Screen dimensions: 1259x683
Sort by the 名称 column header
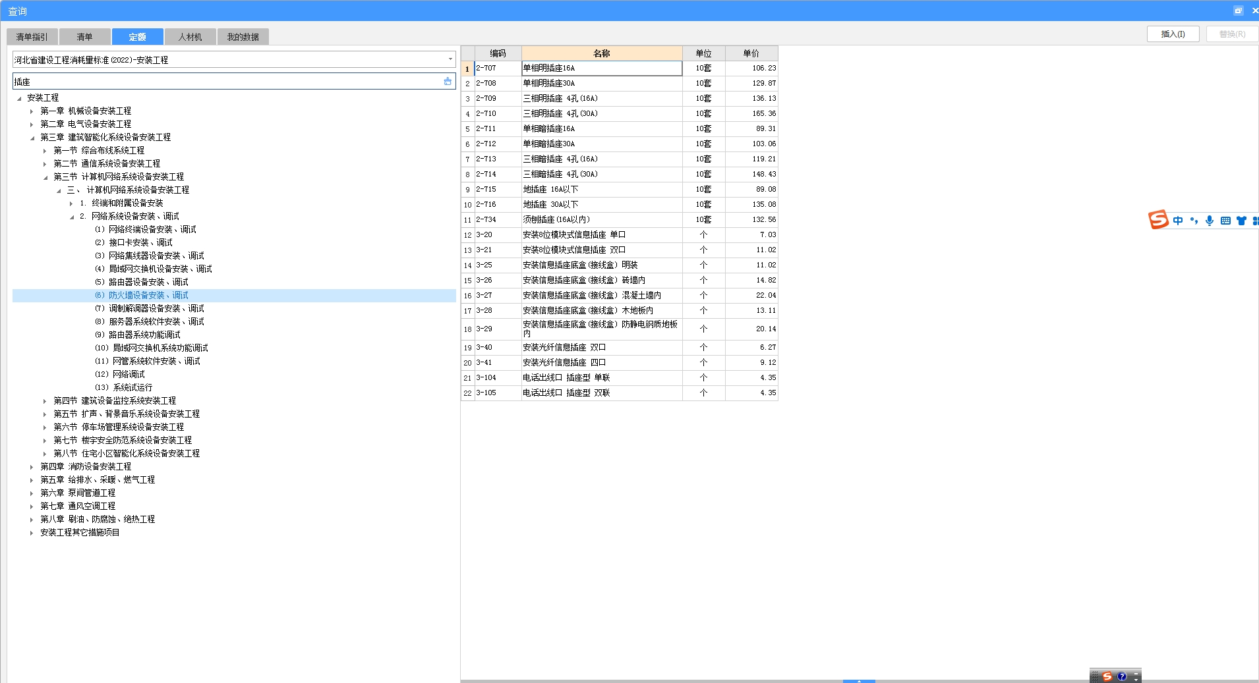(602, 53)
